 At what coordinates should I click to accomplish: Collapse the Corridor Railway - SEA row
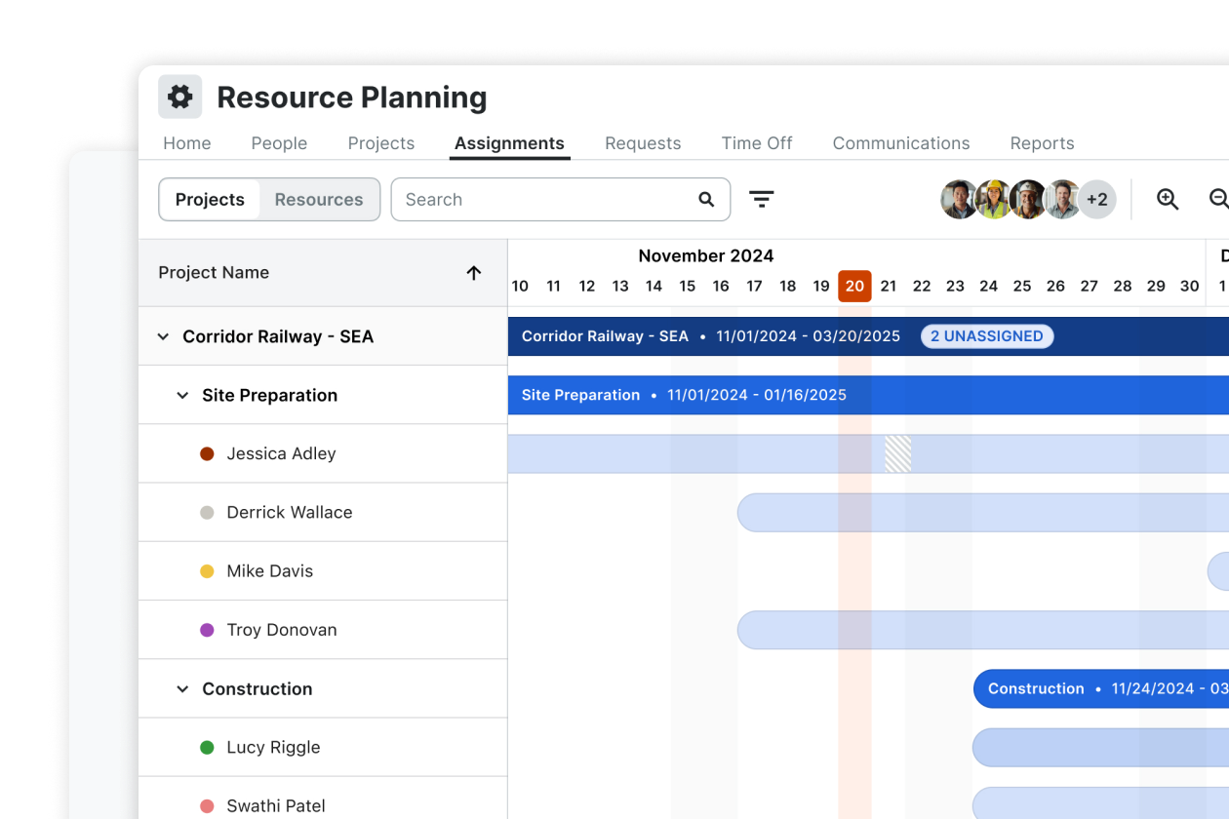point(163,336)
